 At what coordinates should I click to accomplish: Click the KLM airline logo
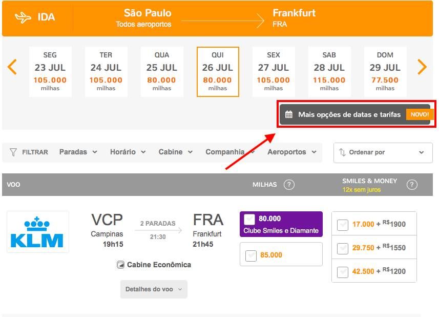37,232
